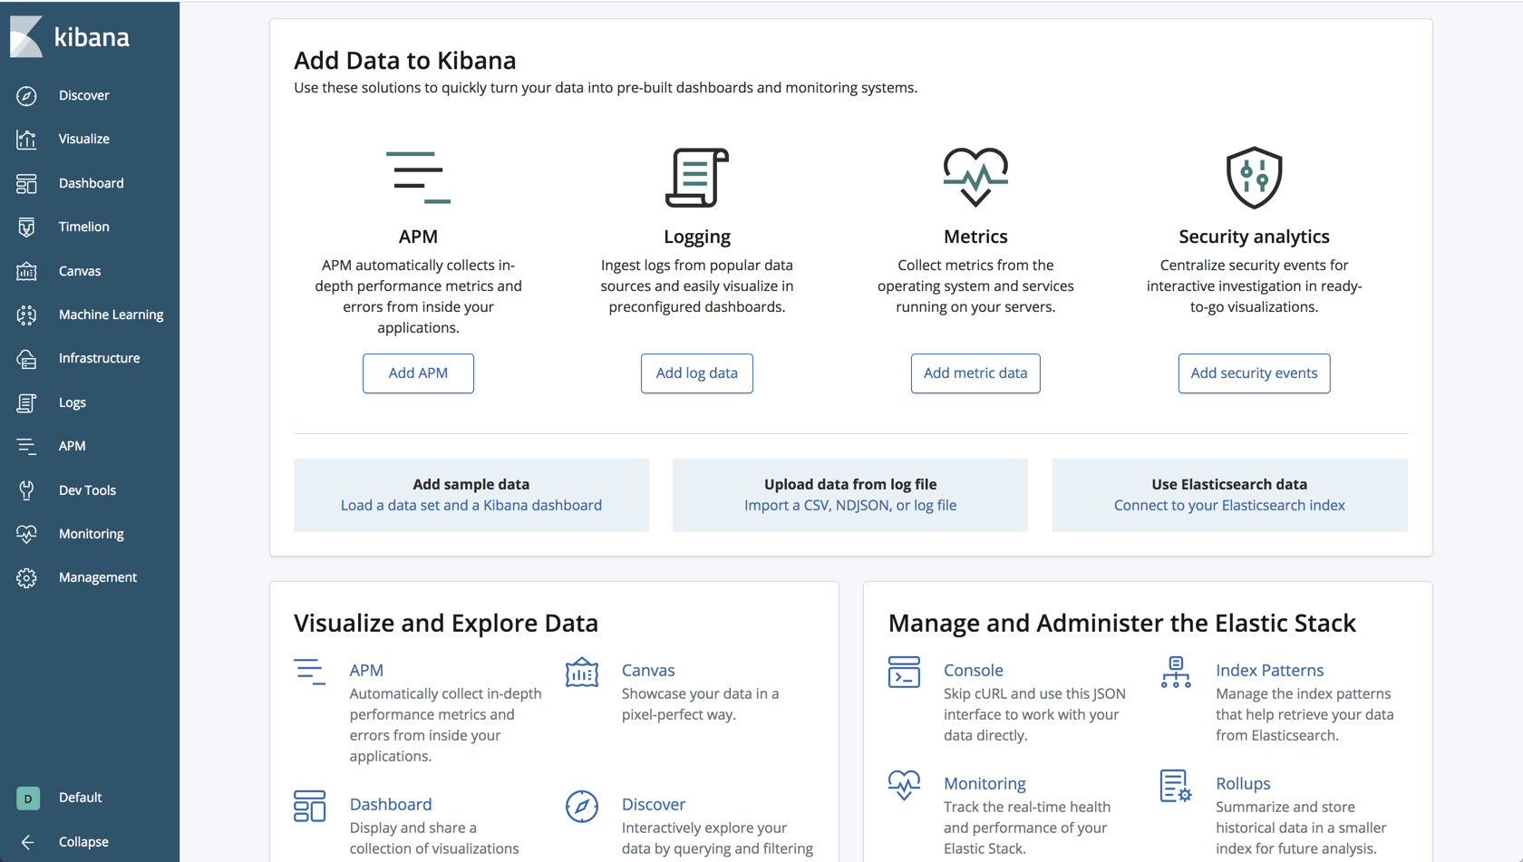Click the Rollups icon

[x=1176, y=786]
